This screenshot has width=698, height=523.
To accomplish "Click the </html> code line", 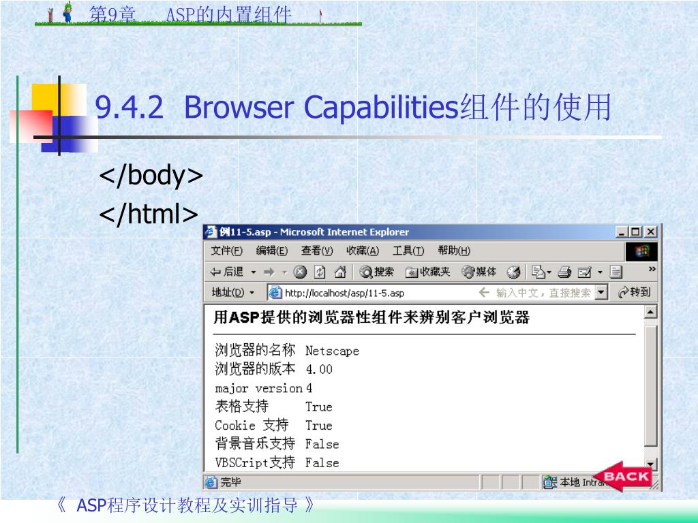I will pyautogui.click(x=149, y=214).
